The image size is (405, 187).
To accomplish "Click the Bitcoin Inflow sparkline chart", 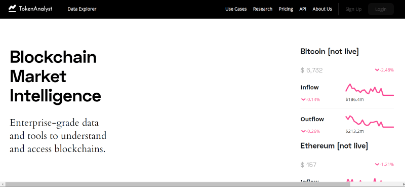I will coord(370,90).
